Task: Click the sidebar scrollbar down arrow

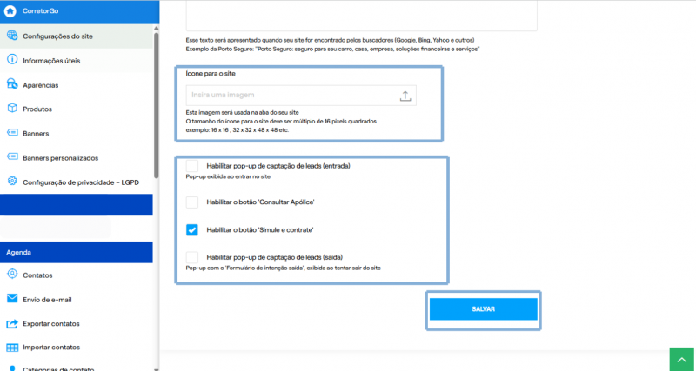Action: pos(156,368)
